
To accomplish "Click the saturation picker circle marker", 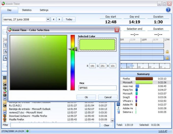I will coord(44,36).
